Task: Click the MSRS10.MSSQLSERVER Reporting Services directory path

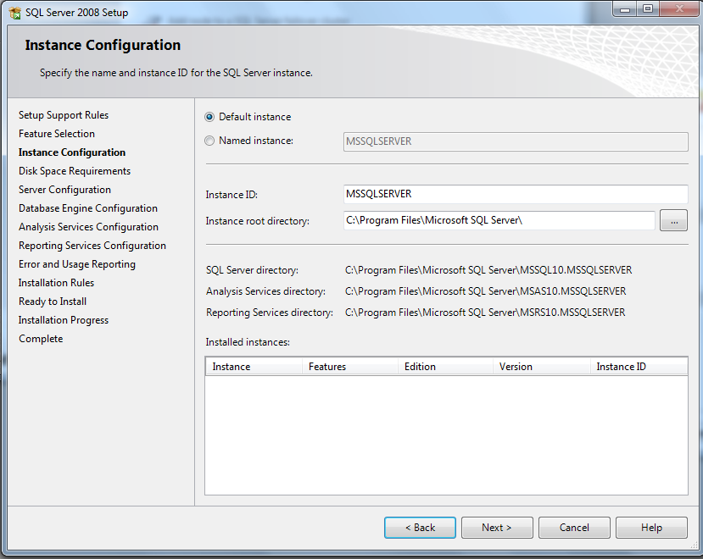Action: [485, 313]
